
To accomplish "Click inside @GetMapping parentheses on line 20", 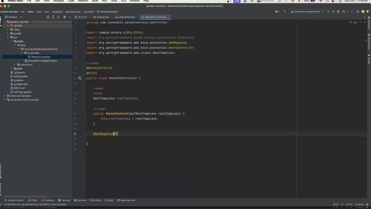I will click(x=115, y=134).
